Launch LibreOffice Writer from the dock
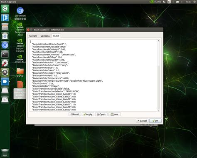The width and height of the screenshot is (197, 158). [5, 18]
